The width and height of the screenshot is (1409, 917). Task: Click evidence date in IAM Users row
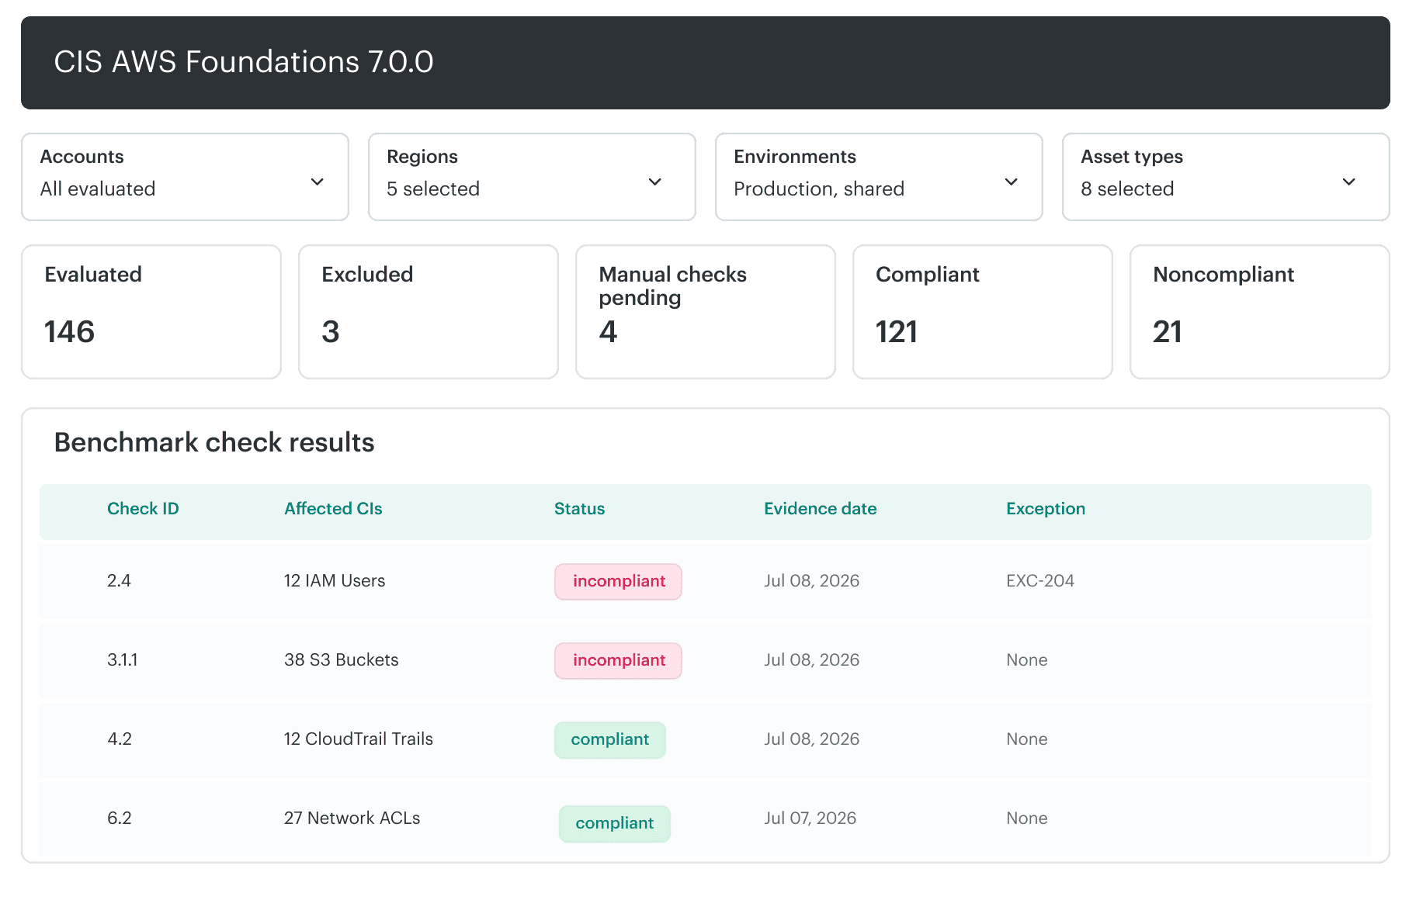(x=812, y=581)
